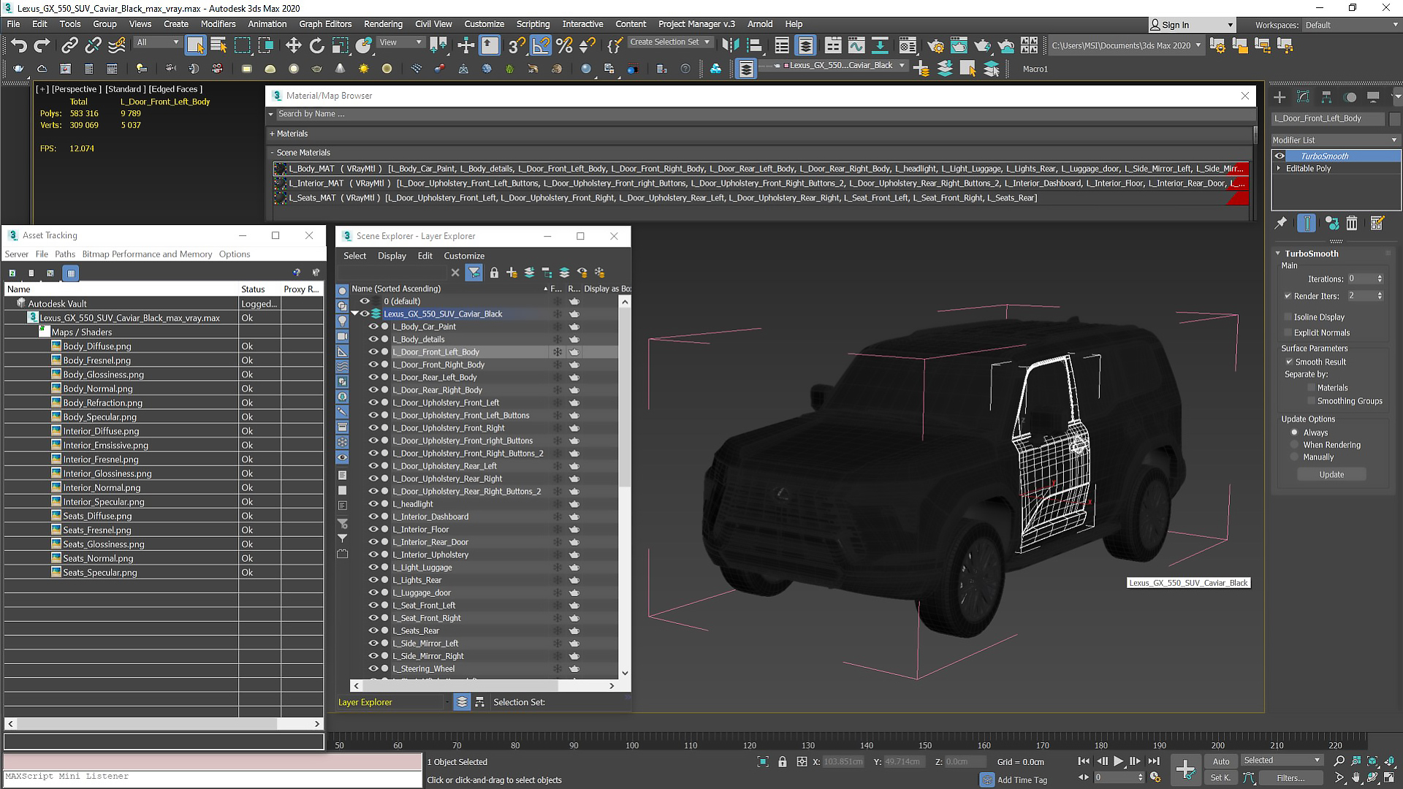Choose the Select and Move tool
This screenshot has width=1403, height=789.
click(x=293, y=45)
